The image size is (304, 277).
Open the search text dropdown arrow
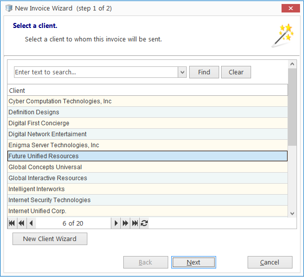coord(182,72)
